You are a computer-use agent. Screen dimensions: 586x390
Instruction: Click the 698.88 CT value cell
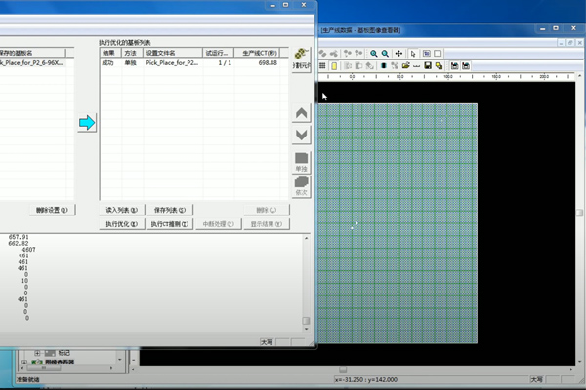(268, 63)
